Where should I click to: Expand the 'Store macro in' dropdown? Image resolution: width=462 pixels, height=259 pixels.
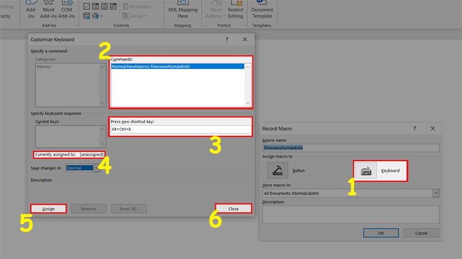(x=435, y=193)
